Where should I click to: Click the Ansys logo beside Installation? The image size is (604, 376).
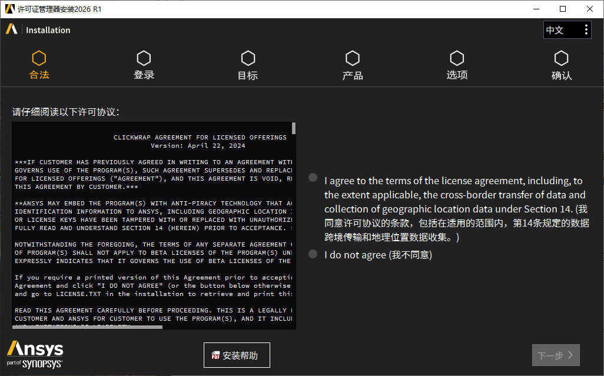(12, 29)
